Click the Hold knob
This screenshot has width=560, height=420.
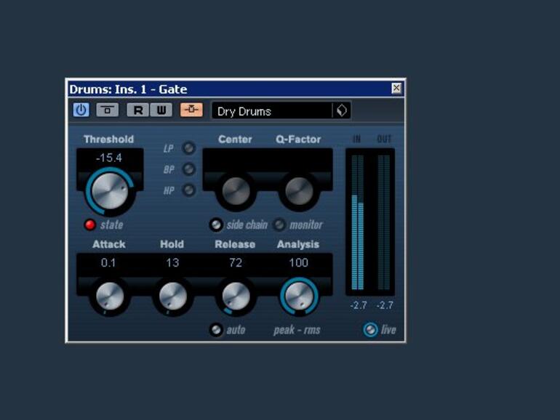pos(173,296)
